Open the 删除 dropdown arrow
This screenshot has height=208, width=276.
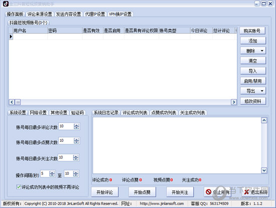click(x=262, y=51)
